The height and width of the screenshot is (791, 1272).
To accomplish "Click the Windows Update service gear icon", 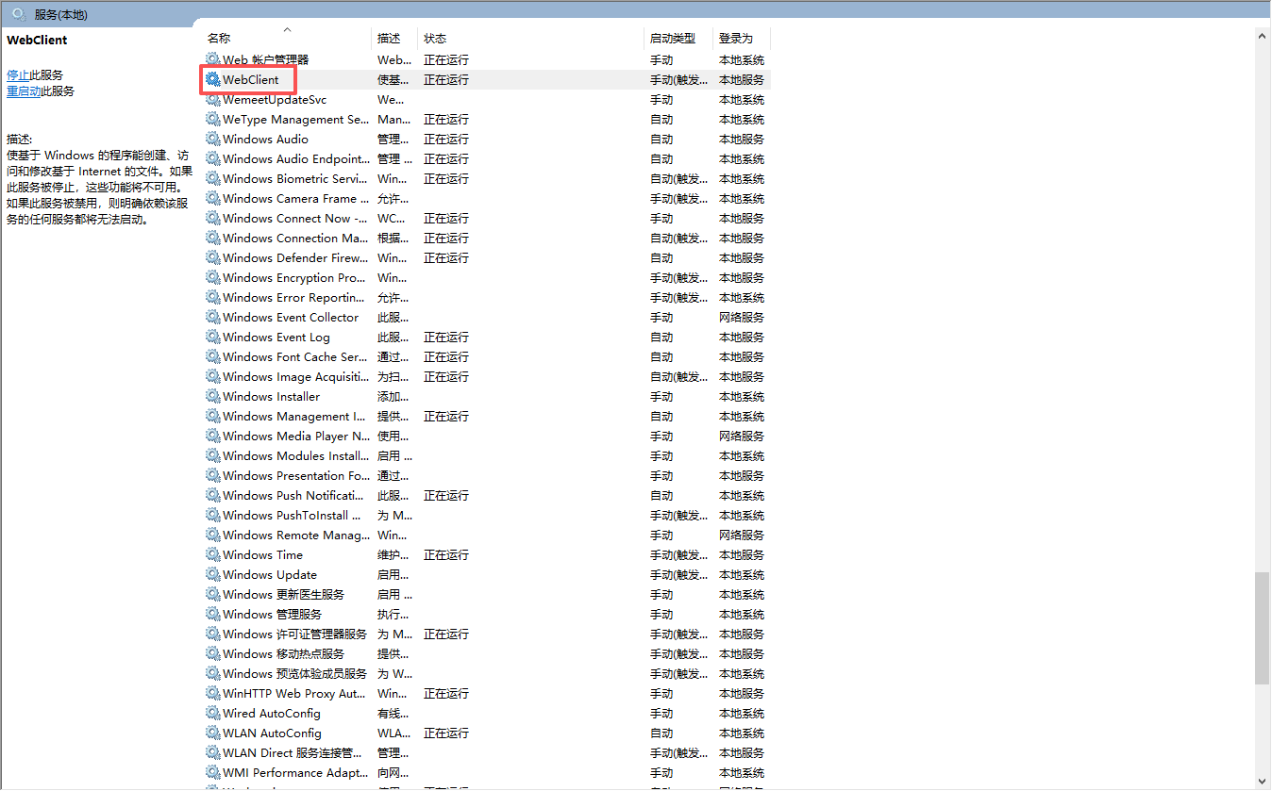I will click(x=213, y=575).
